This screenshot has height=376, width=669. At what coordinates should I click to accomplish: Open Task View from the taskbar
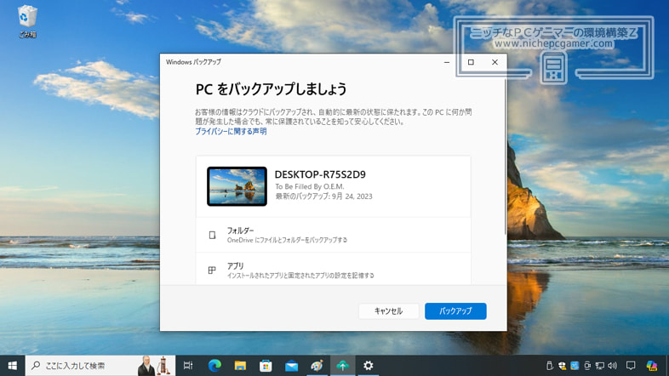(x=188, y=365)
